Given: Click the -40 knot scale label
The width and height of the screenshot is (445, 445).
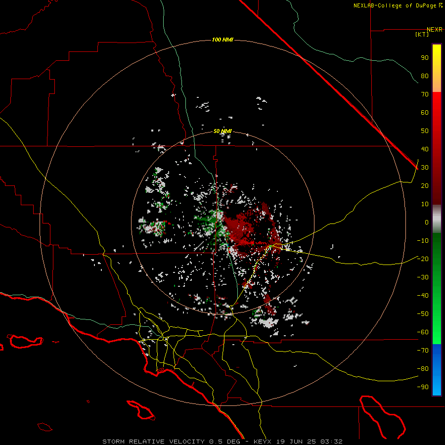Looking at the screenshot, I should (423, 296).
